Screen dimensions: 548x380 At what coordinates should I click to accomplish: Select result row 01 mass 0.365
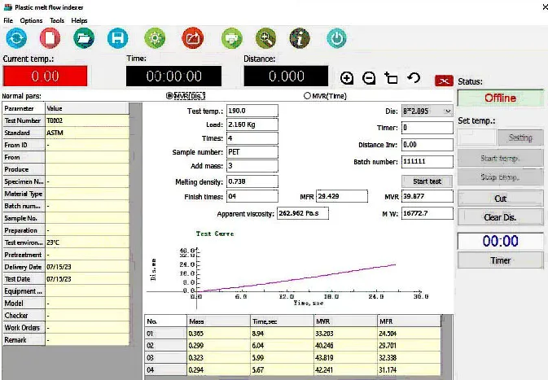(218, 334)
